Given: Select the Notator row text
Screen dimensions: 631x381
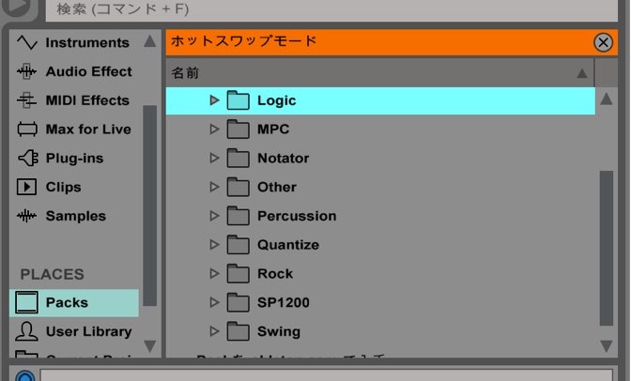Looking at the screenshot, I should click(284, 158).
